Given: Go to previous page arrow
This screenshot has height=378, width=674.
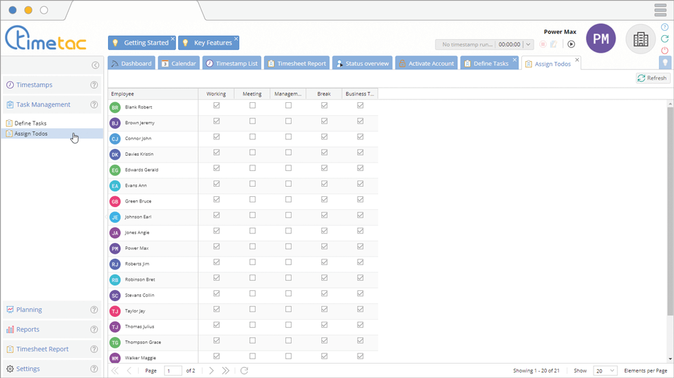Looking at the screenshot, I should (x=129, y=370).
